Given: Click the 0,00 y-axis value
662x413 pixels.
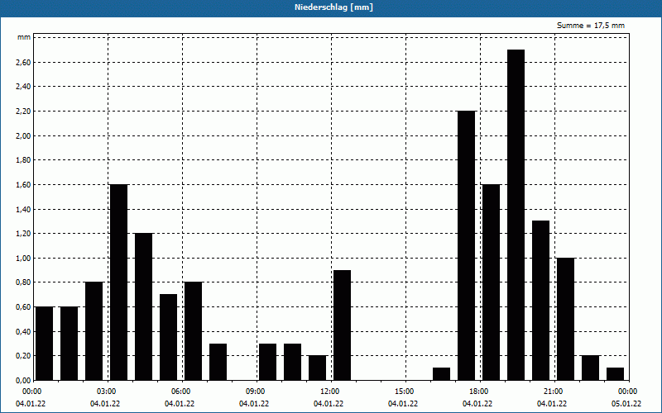Looking at the screenshot, I should click(x=24, y=380).
